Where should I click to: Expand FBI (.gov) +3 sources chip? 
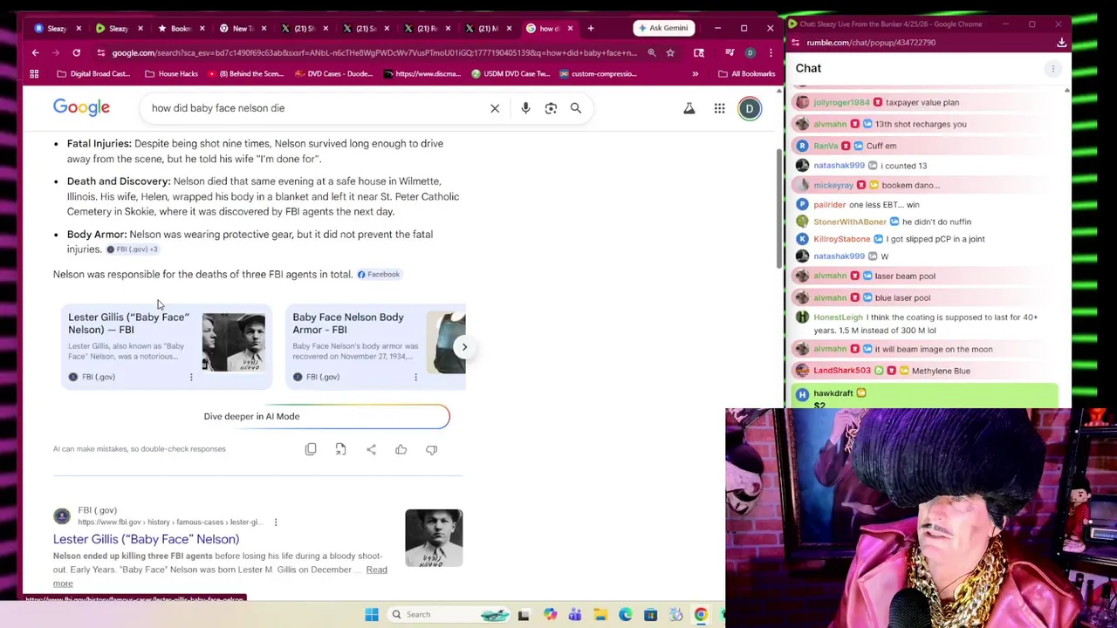(132, 249)
